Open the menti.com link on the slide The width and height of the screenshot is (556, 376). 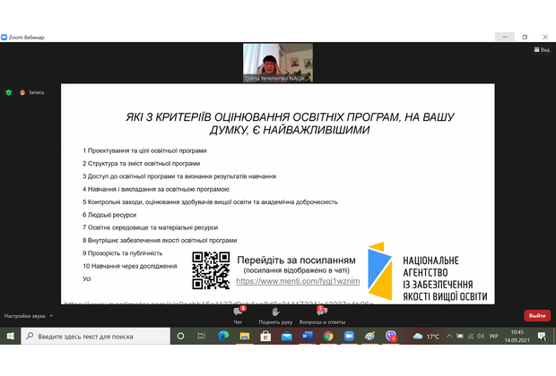coord(298,281)
